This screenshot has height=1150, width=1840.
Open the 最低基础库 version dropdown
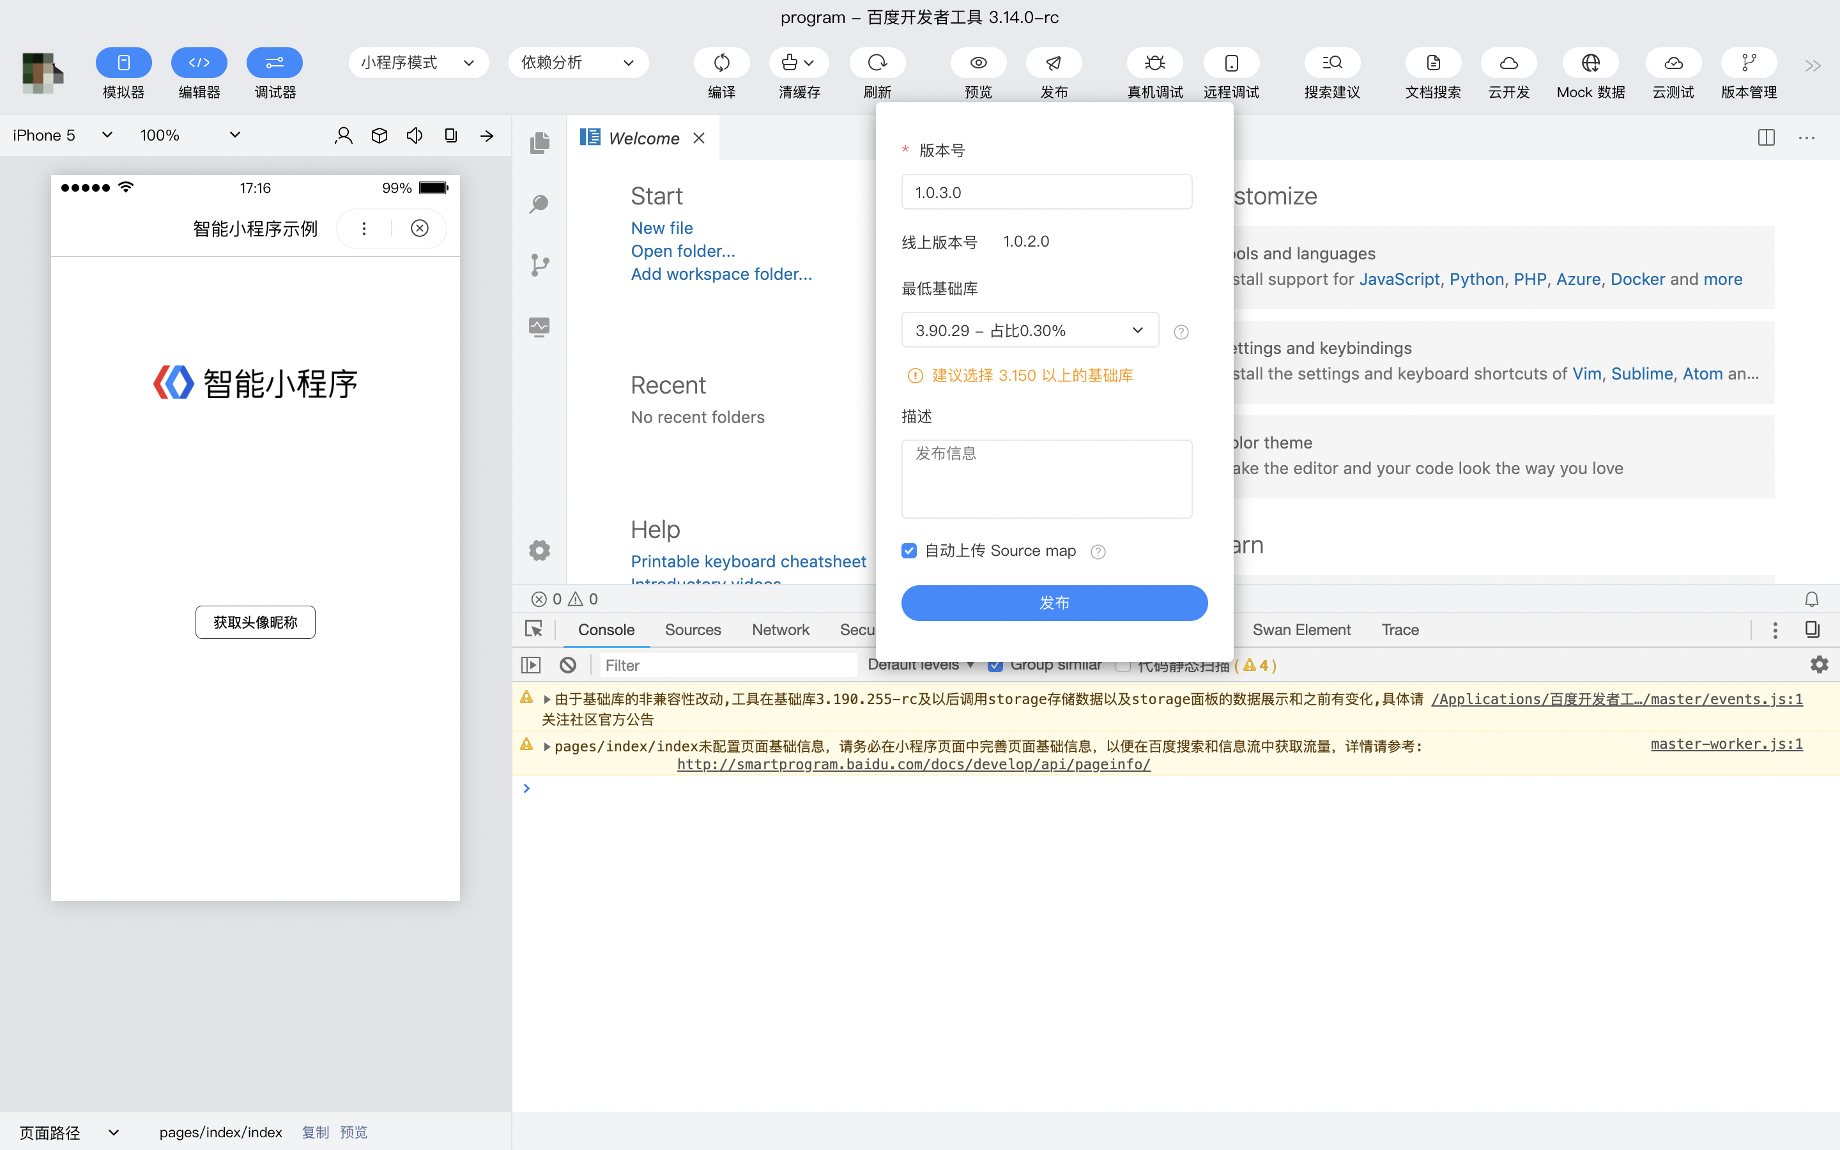tap(1029, 330)
